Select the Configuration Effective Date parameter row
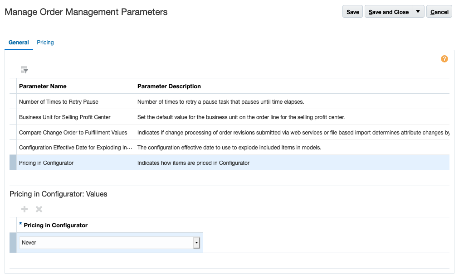459x278 pixels. pyautogui.click(x=74, y=148)
